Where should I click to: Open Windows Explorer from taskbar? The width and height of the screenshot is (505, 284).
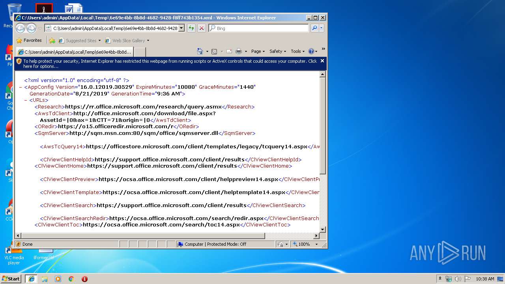click(x=45, y=279)
